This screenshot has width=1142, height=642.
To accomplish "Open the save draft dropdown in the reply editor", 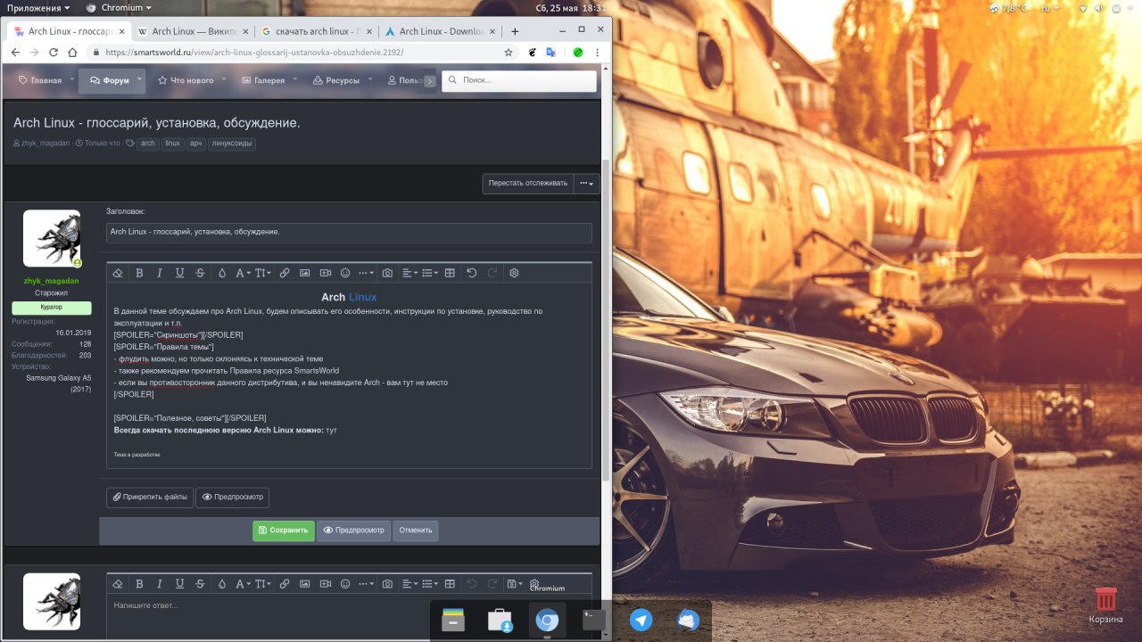I will point(516,584).
